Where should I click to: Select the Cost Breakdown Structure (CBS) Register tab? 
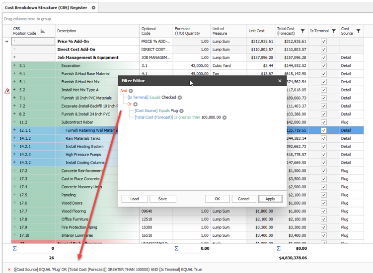click(46, 8)
